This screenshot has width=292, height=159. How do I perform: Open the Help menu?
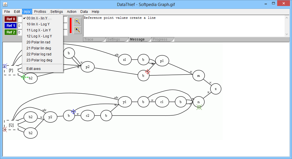click(x=95, y=11)
